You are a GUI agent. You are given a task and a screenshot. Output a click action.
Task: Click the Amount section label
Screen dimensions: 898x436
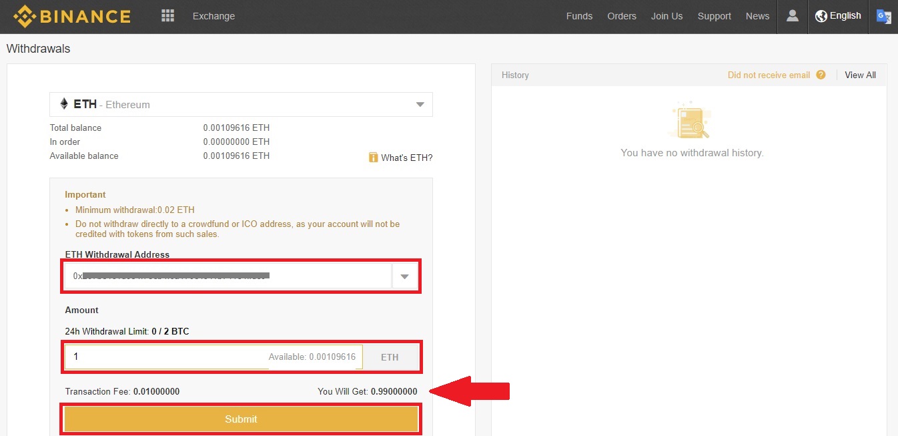(x=81, y=310)
